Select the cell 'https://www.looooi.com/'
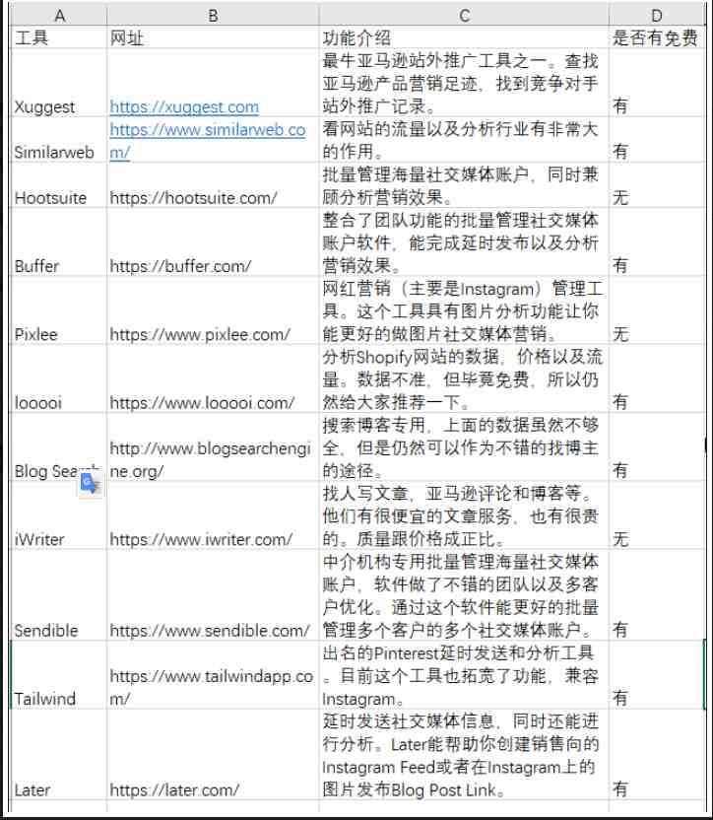Image resolution: width=713 pixels, height=820 pixels. point(213,378)
